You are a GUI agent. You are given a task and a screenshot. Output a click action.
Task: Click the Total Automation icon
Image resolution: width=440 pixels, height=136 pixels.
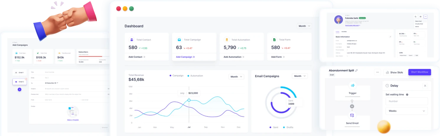coord(226,39)
